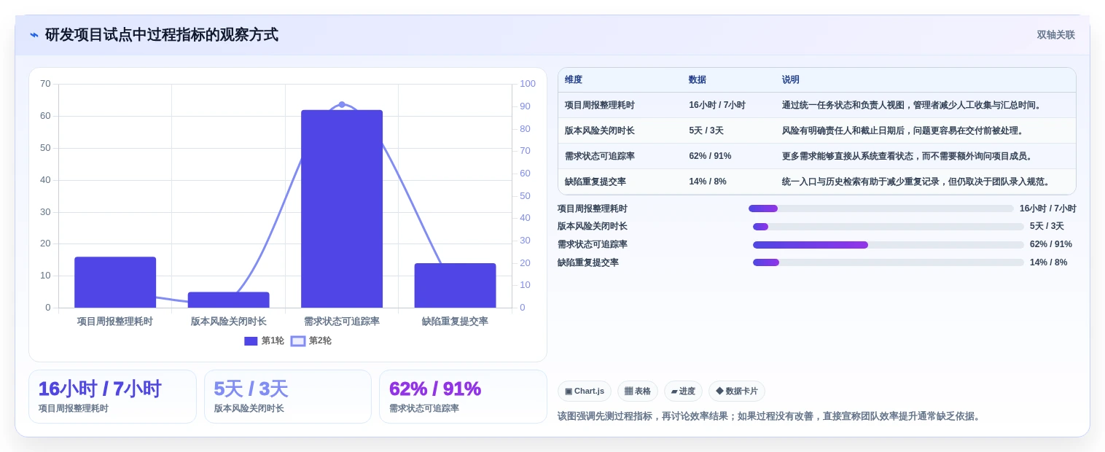
Task: Select the 进度 tag chip
Action: pyautogui.click(x=683, y=391)
